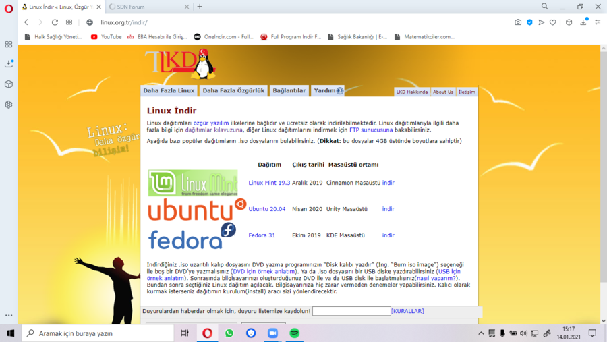Open the My Flow send icon

point(541,22)
